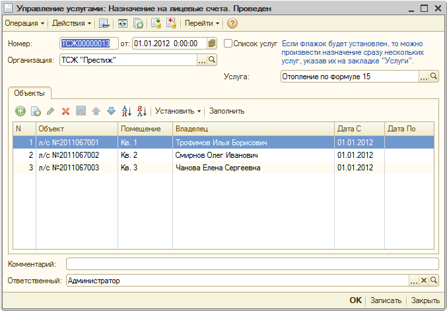Click the refresh document icon in main toolbar
The width and height of the screenshot is (447, 311).
pos(123,23)
